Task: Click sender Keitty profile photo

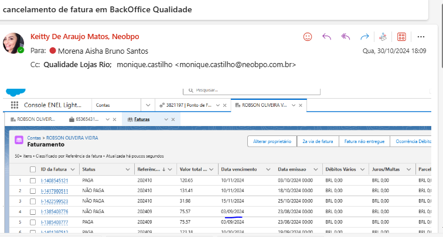Action: click(x=13, y=43)
